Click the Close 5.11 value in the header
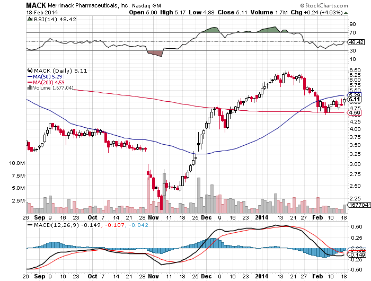 click(232, 13)
